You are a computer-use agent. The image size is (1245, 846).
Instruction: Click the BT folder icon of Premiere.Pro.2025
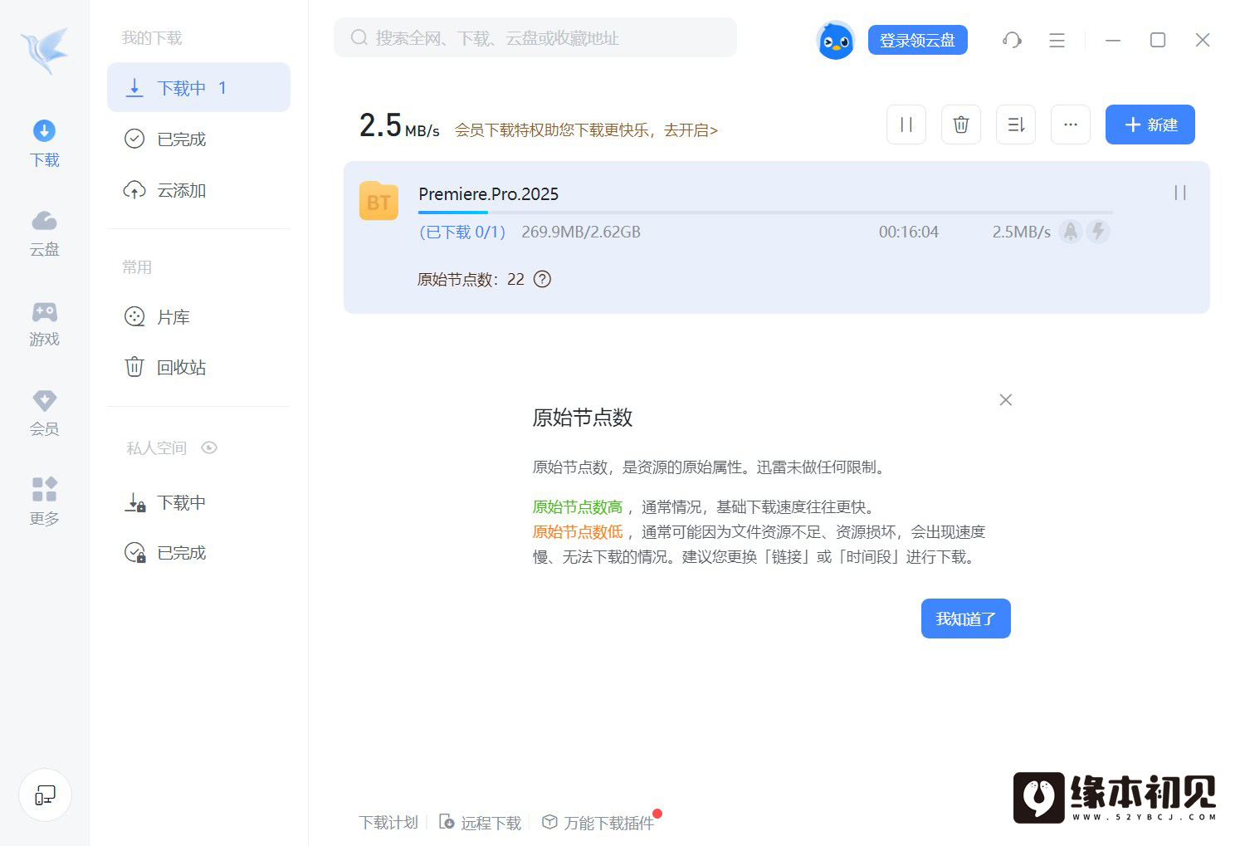coord(379,201)
